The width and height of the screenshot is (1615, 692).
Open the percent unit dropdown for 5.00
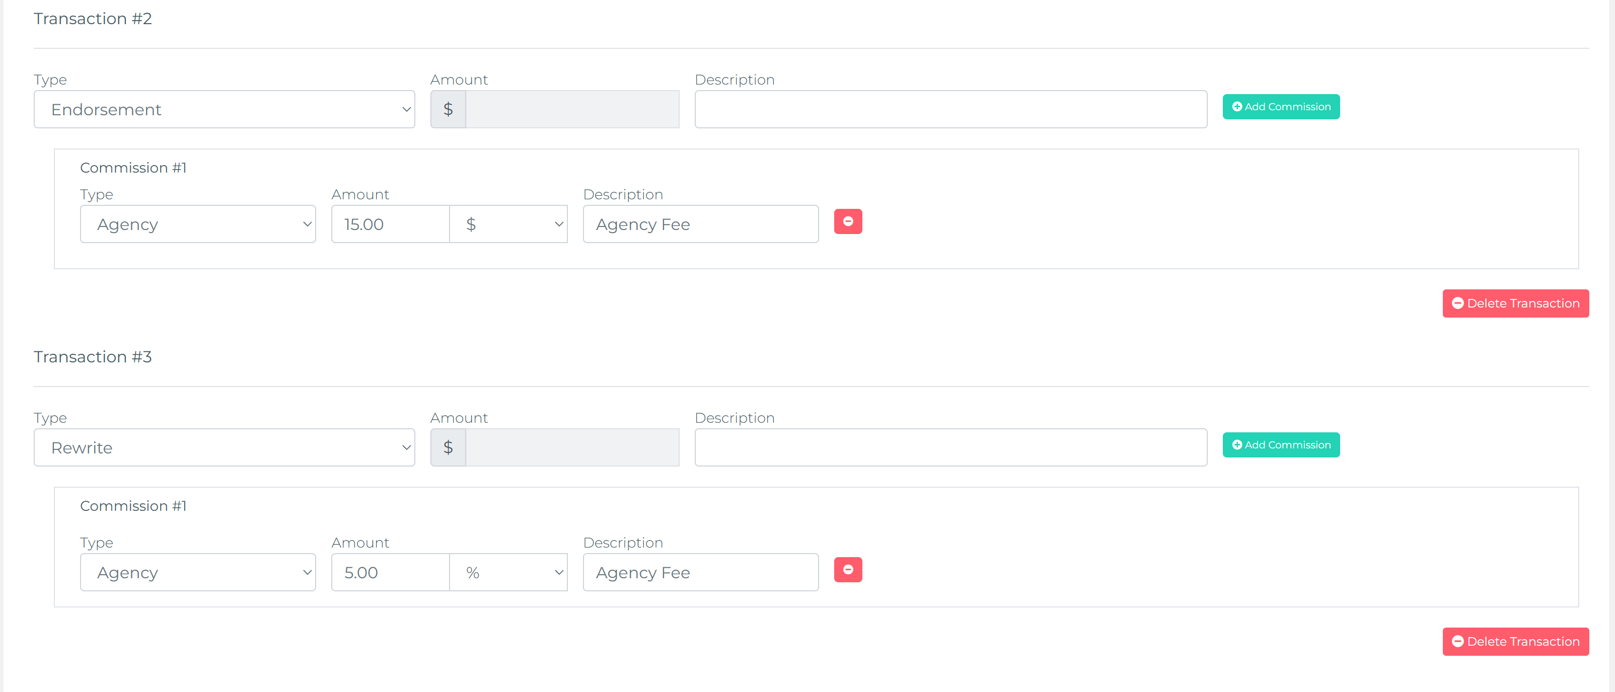pos(508,572)
